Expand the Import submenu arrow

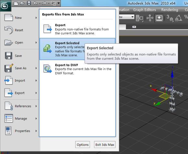pyautogui.click(x=36, y=81)
